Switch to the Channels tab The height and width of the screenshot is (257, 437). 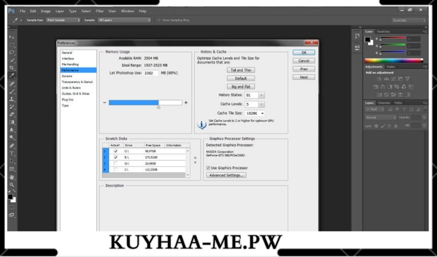[384, 103]
